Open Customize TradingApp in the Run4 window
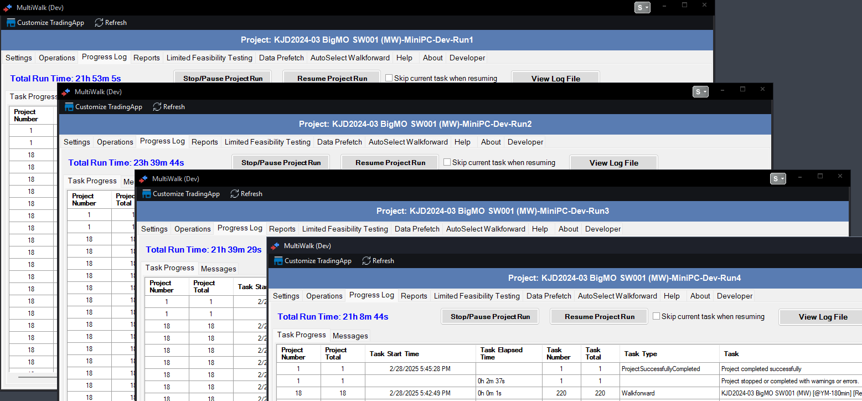This screenshot has width=862, height=401. pos(278,261)
